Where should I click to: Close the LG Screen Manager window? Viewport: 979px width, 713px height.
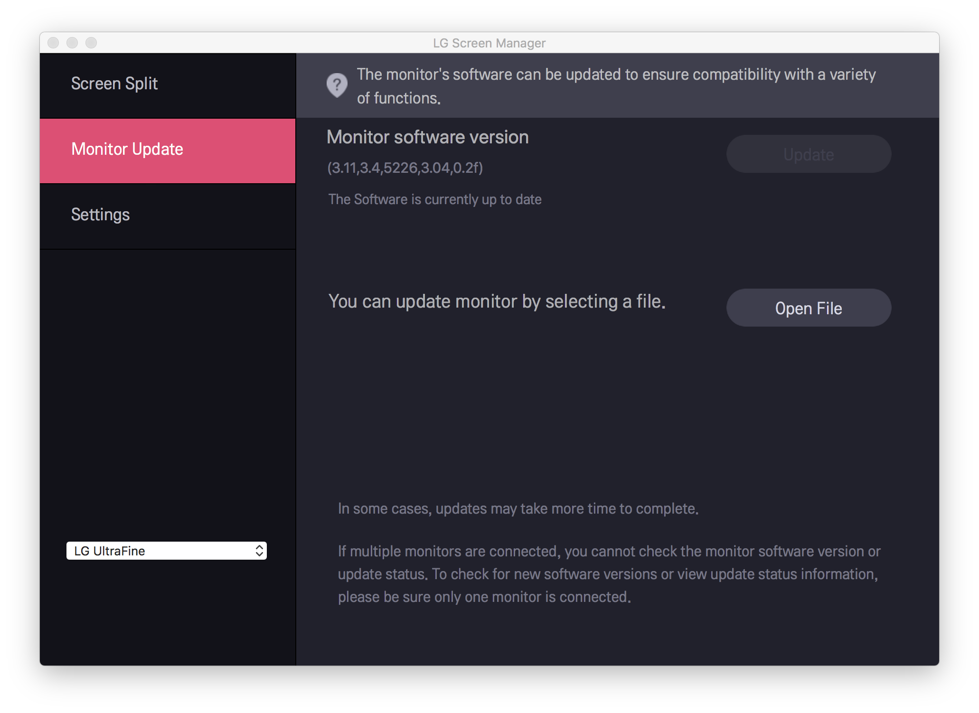pos(53,43)
